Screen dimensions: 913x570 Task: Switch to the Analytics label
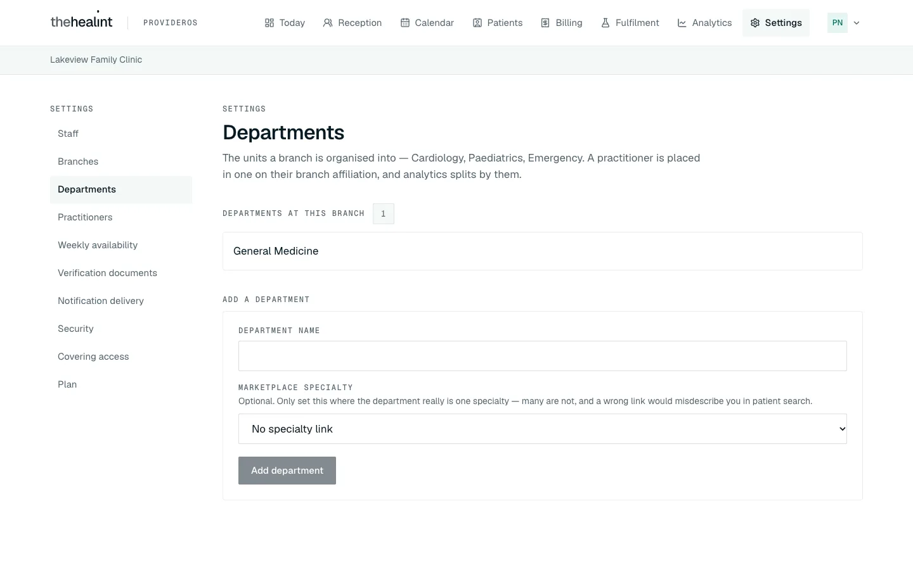[x=712, y=23]
